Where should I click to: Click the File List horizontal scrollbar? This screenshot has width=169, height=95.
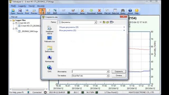[x=29, y=89]
